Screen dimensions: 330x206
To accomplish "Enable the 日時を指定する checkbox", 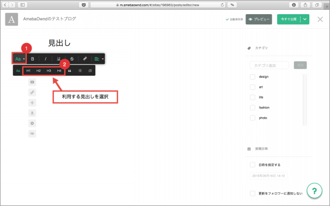I will click(x=253, y=165).
